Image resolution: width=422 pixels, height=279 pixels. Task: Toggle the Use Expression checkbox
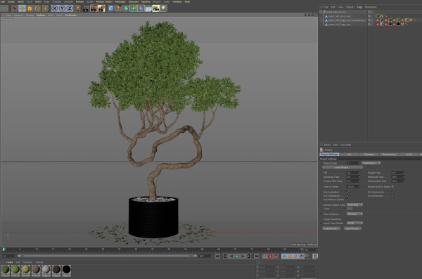[x=392, y=192]
